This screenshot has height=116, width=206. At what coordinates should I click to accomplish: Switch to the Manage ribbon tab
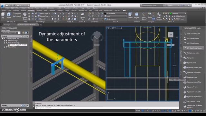60,10
